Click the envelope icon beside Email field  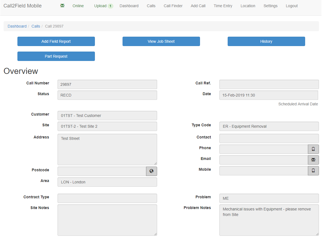[x=313, y=160]
